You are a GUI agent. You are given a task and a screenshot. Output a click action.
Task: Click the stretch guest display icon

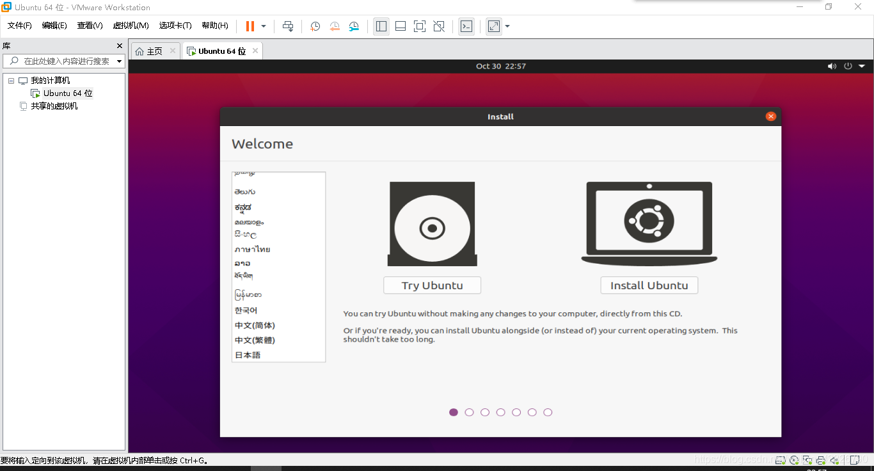pos(493,26)
